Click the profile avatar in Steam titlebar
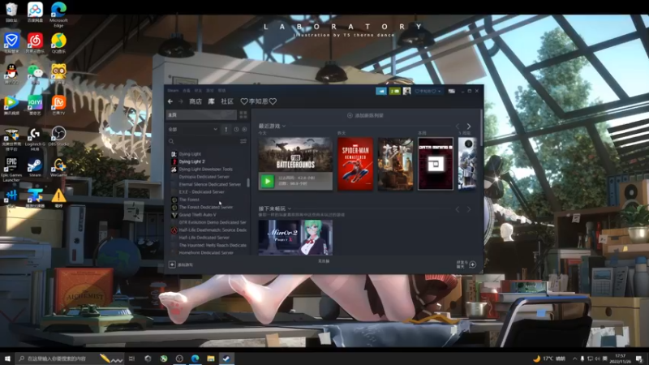 407,91
